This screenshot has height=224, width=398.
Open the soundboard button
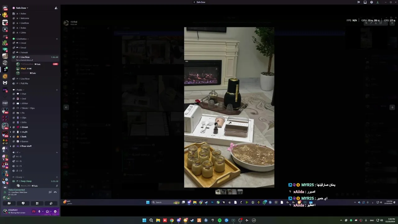[51, 203]
